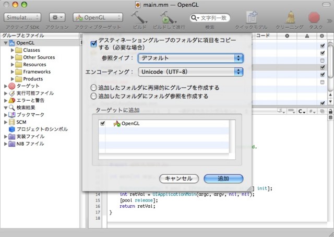Viewport: 334px width, 237px height.
Task: Open the C function popup in editor bar
Action: coord(302,111)
